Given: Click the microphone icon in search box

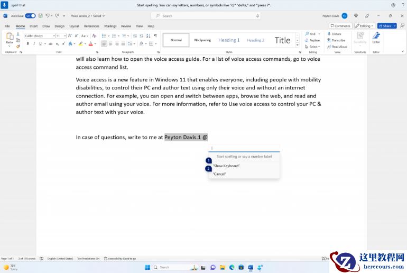Looking at the screenshot, I should tap(257, 16).
